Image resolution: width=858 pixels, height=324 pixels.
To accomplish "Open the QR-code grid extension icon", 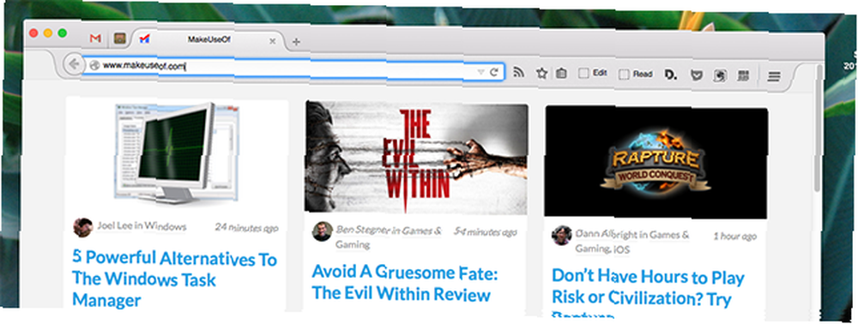I will (x=742, y=76).
